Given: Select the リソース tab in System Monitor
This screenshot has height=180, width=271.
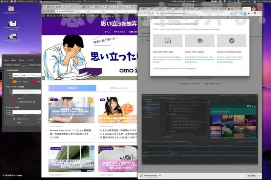Looking at the screenshot, I should tap(24, 66).
